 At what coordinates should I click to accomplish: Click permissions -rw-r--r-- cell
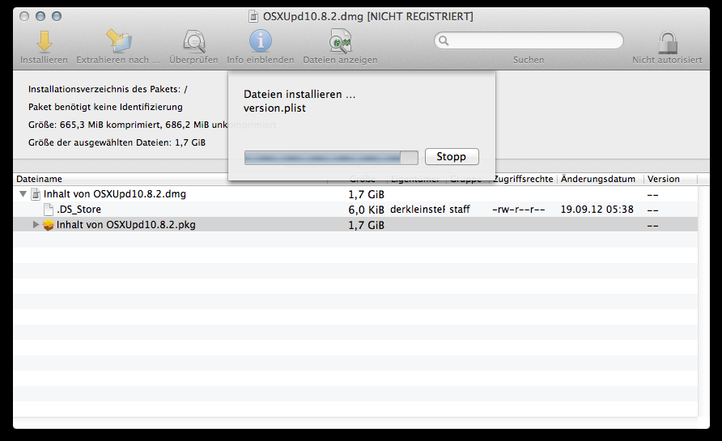click(519, 210)
